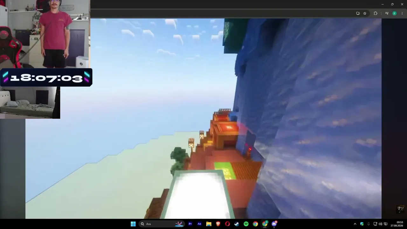This screenshot has width=407, height=229.
Task: Launch Adobe After Effects from taskbar
Action: 199,224
